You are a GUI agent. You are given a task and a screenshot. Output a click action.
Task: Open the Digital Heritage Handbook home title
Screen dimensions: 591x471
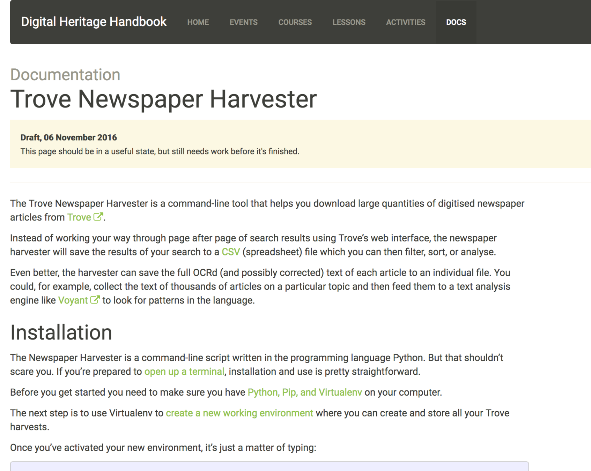pos(94,22)
